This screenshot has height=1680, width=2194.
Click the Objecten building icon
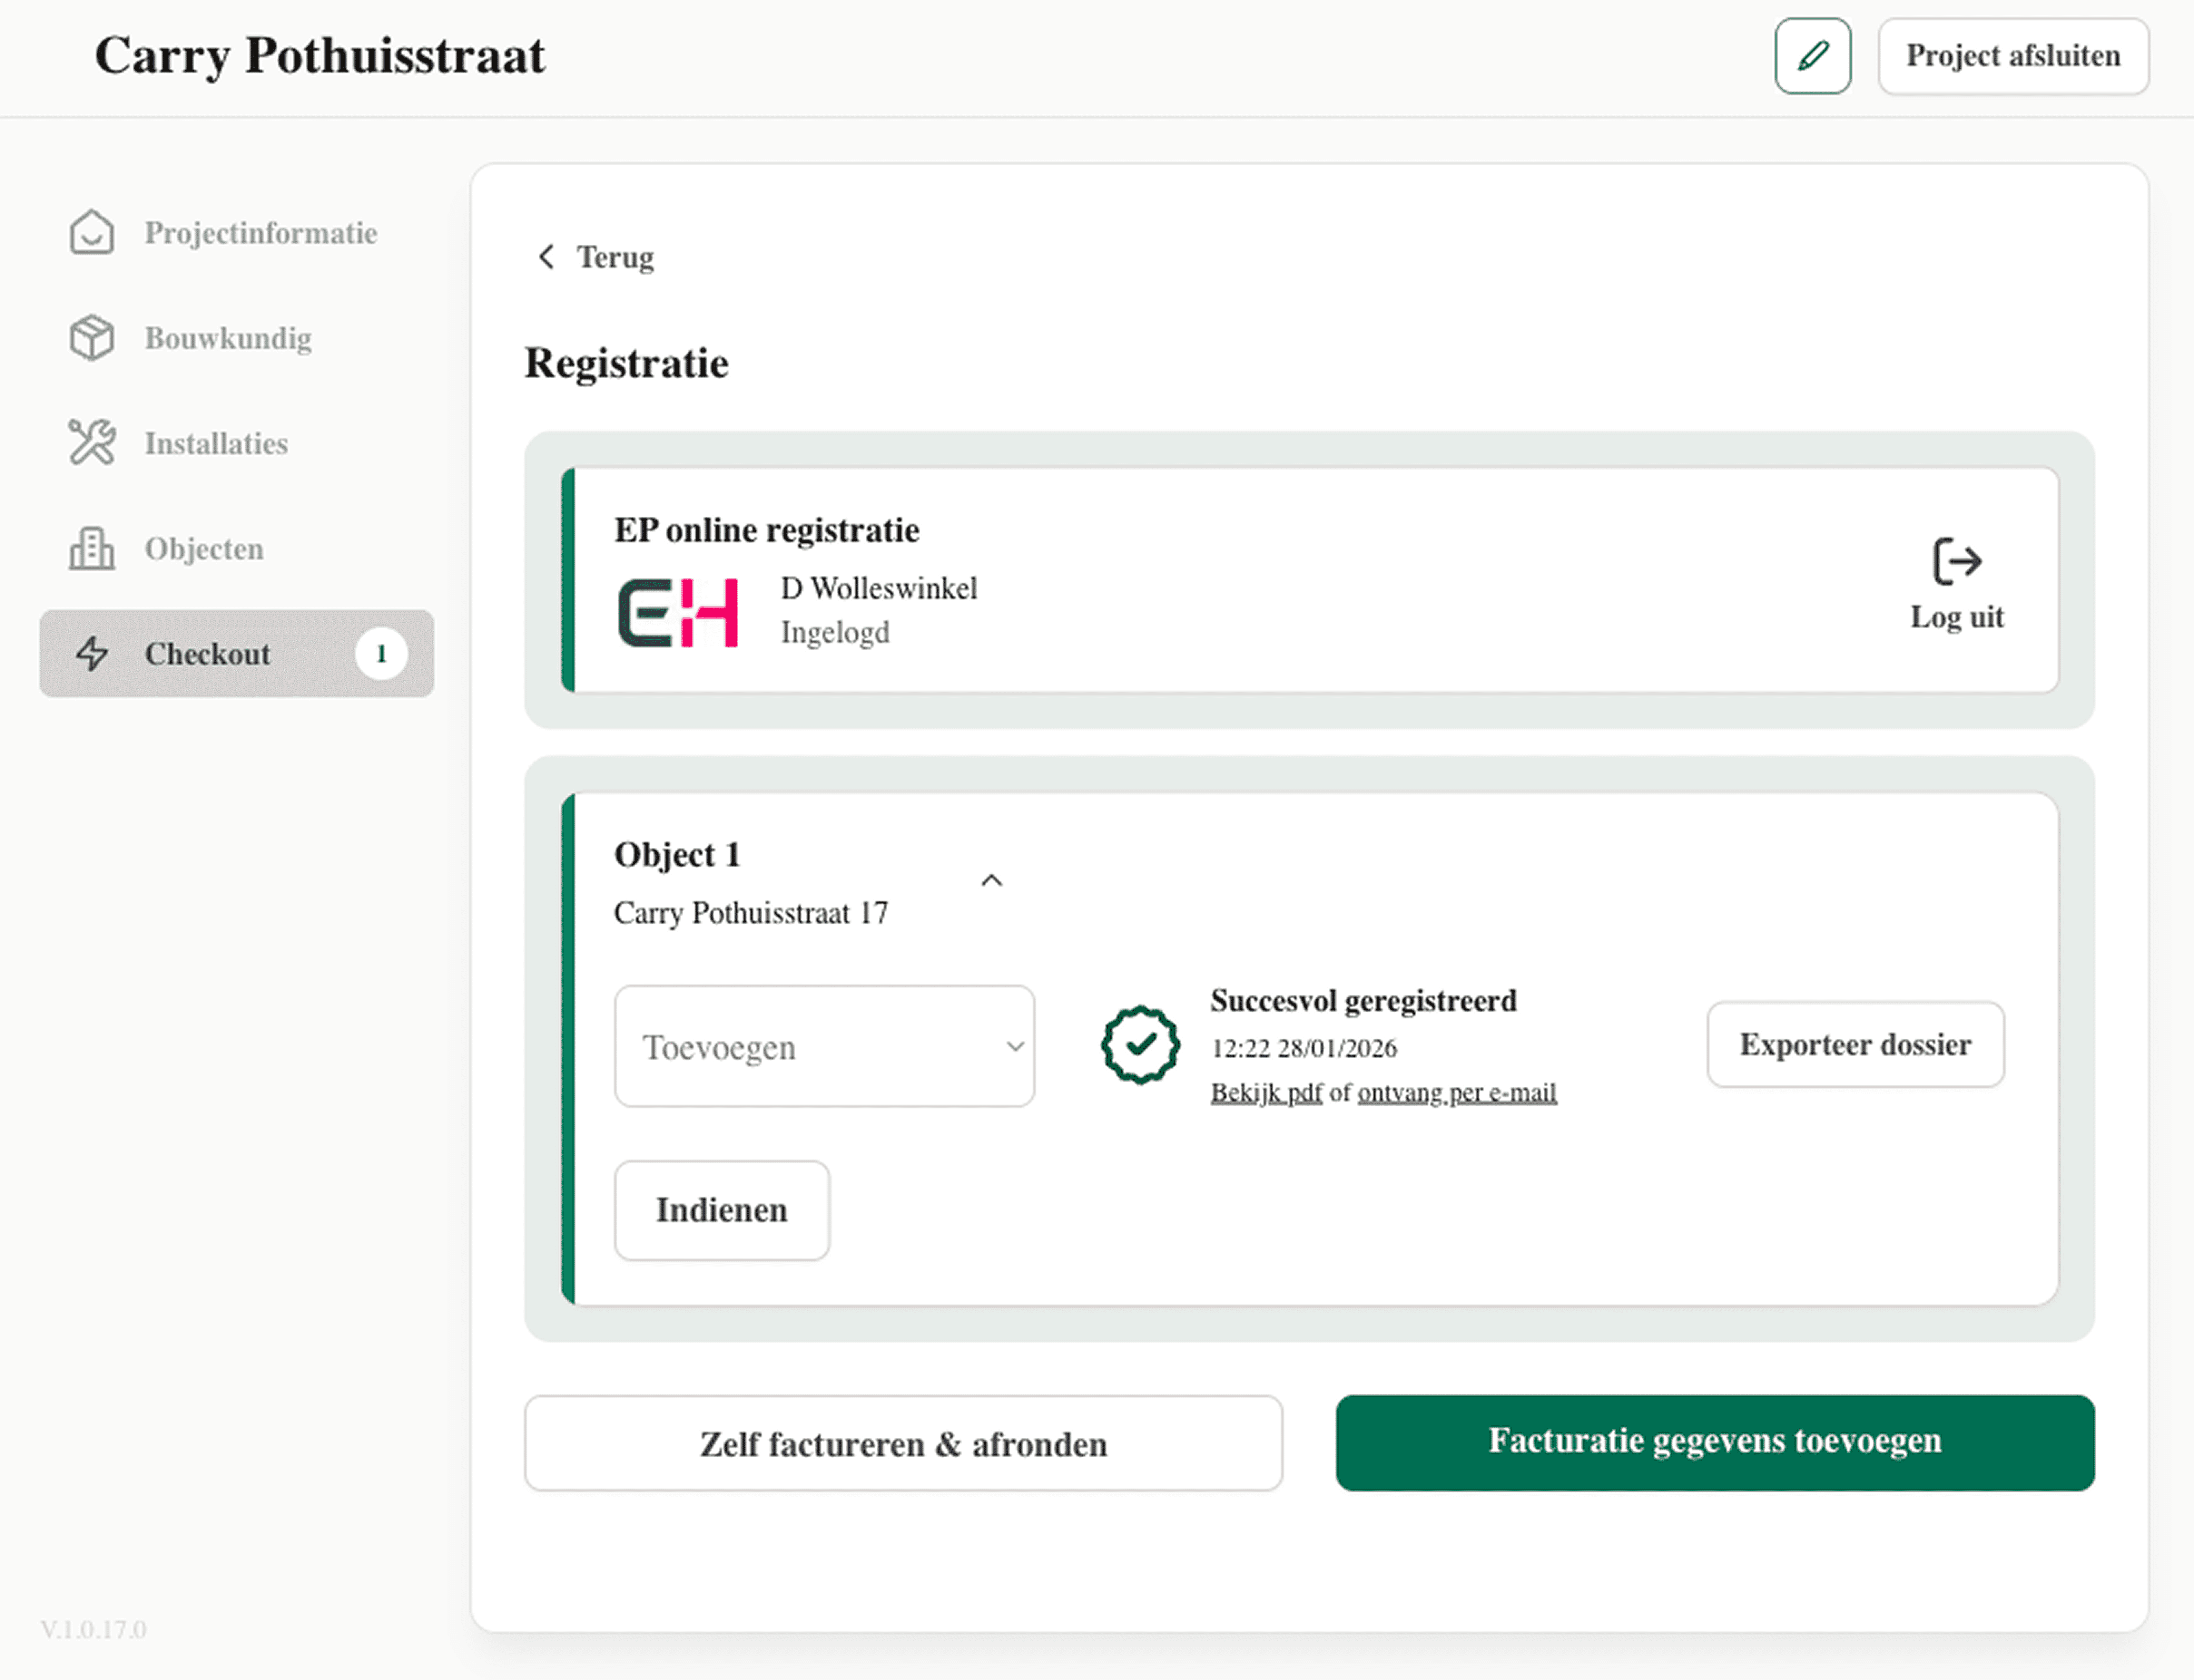(92, 548)
